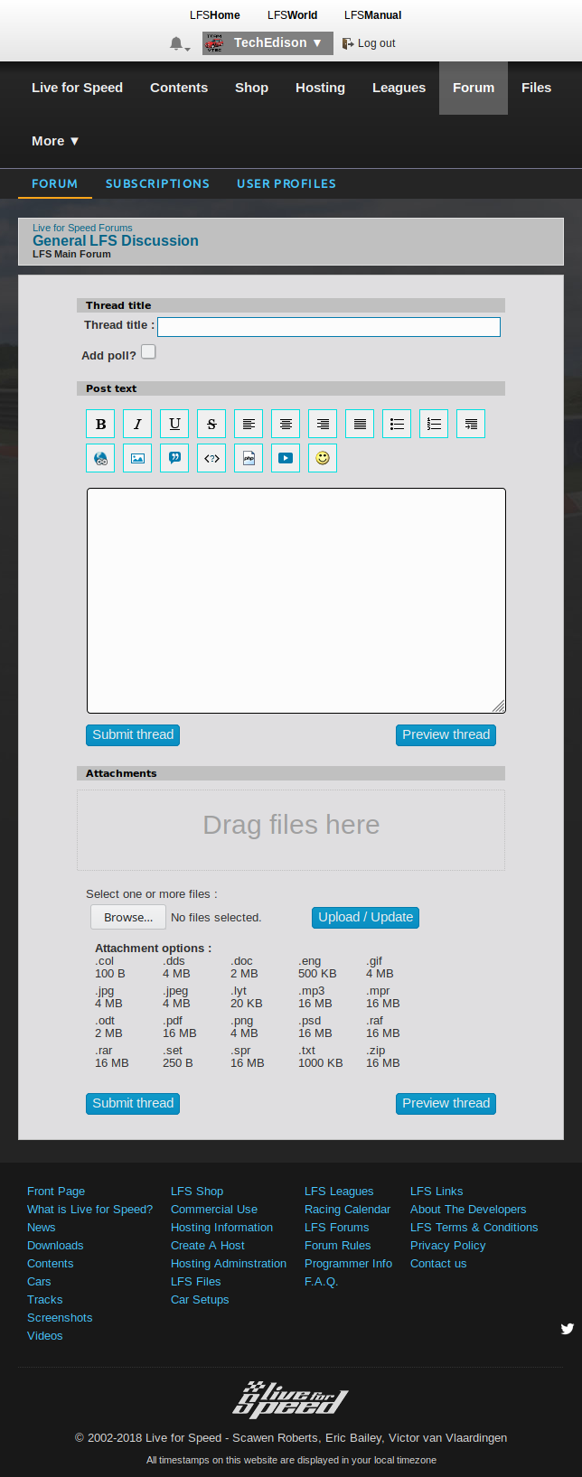Click the TechEdison user avatar
The height and width of the screenshot is (1477, 582).
coord(214,43)
